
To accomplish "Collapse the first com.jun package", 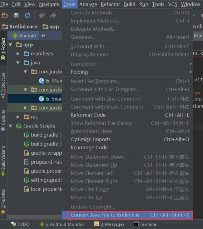I will click(x=25, y=72).
